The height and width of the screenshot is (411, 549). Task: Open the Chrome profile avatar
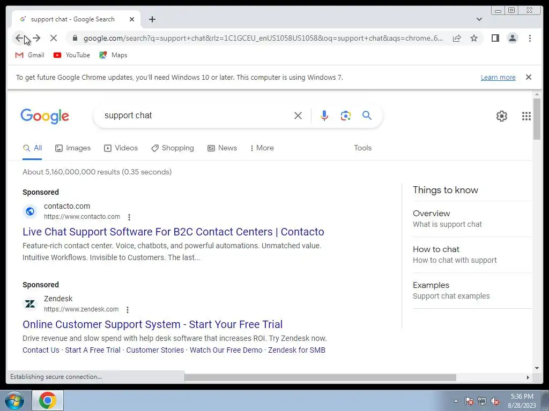pyautogui.click(x=512, y=38)
